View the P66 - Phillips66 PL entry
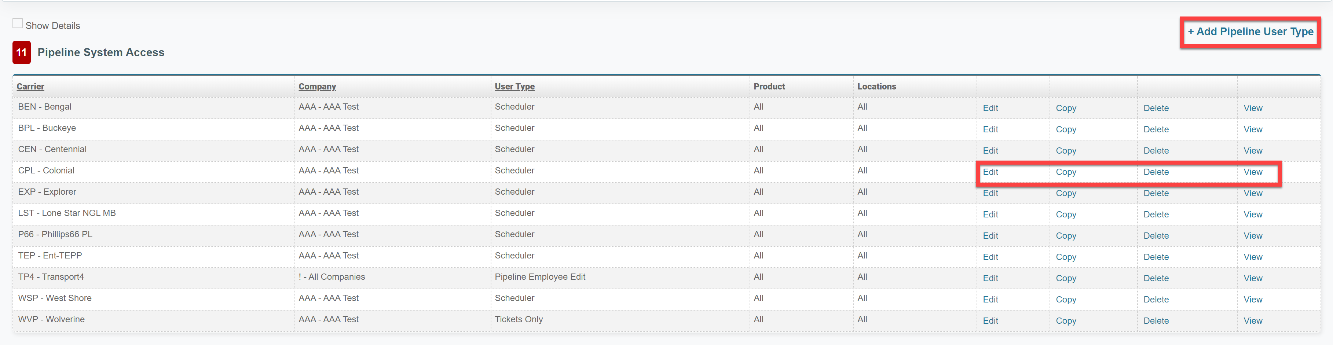The image size is (1333, 345). [1252, 236]
